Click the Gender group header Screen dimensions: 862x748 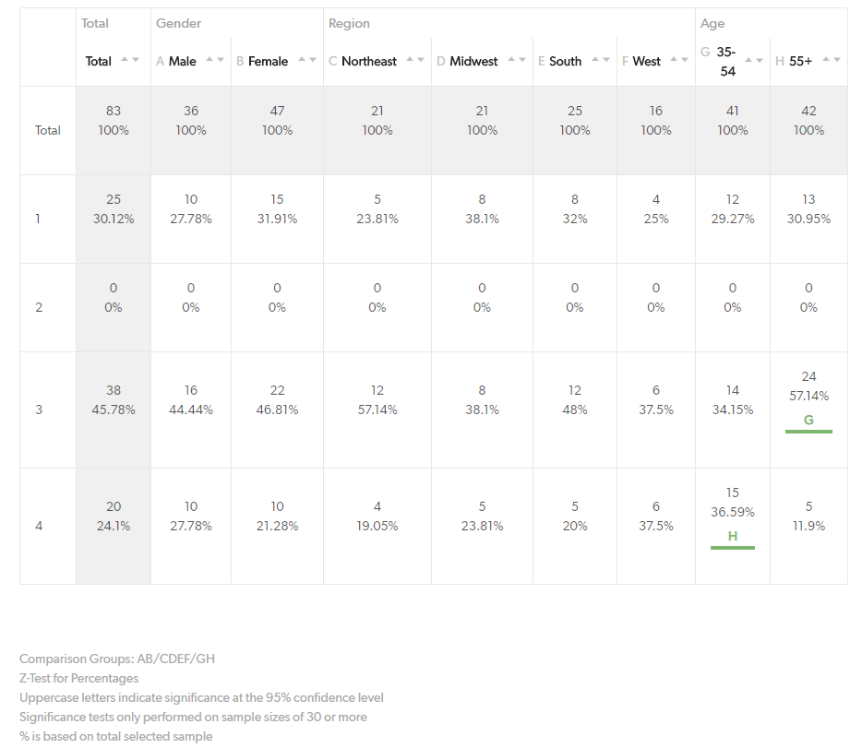[x=178, y=23]
